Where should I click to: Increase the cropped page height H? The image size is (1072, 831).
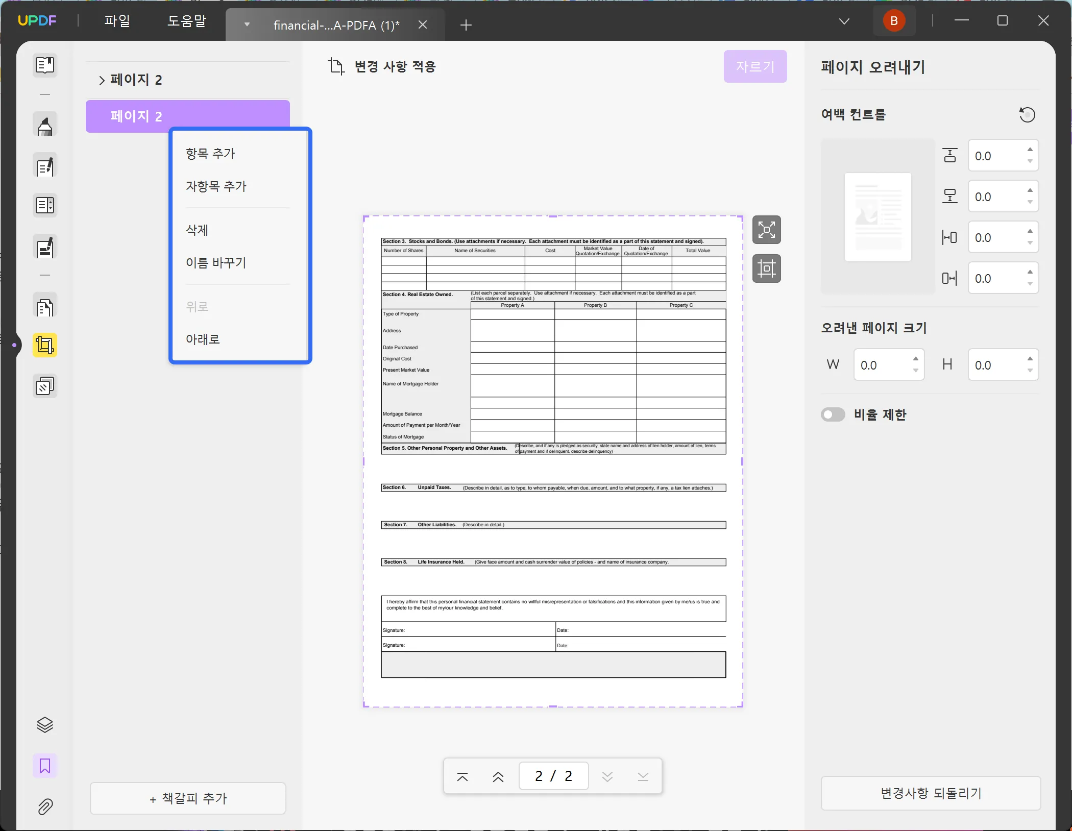point(1030,359)
